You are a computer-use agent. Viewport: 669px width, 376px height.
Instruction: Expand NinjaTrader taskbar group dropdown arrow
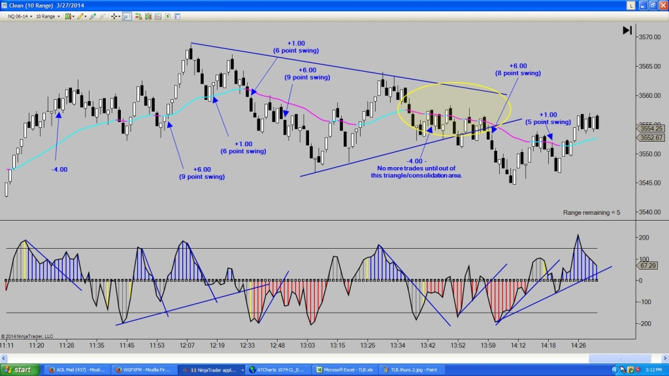coord(242,369)
